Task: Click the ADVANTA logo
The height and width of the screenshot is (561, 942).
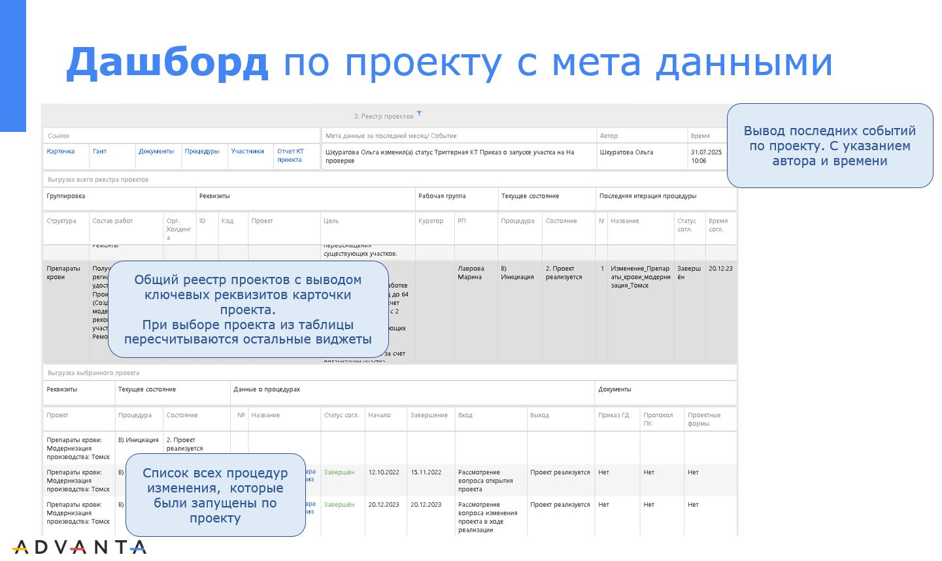Action: (79, 547)
